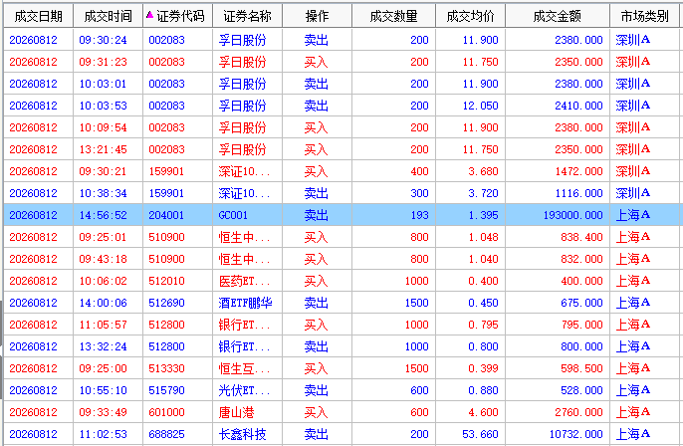The width and height of the screenshot is (683, 446).
Task: Click code 159901 in the 09:30:21 row
Action: coord(166,171)
